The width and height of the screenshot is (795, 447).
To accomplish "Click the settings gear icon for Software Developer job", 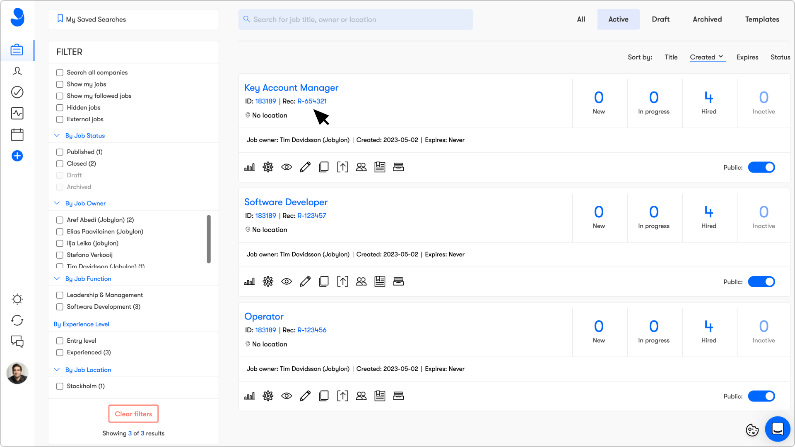I will point(268,281).
